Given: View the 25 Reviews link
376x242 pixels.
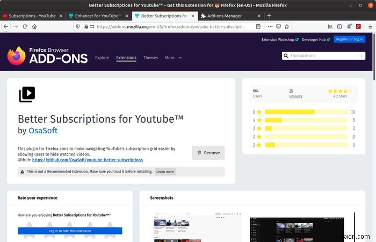Looking at the screenshot, I should tap(295, 94).
